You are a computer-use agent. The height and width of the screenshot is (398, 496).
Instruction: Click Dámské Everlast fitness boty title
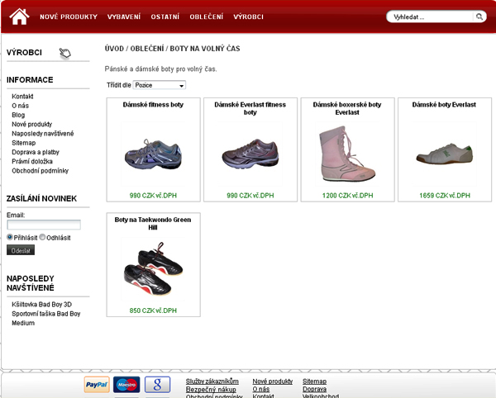[x=250, y=108]
